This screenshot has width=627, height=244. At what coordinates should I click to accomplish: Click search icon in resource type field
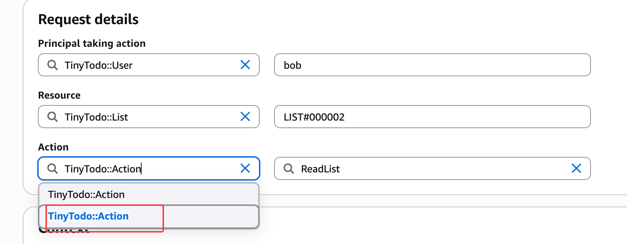pyautogui.click(x=53, y=117)
